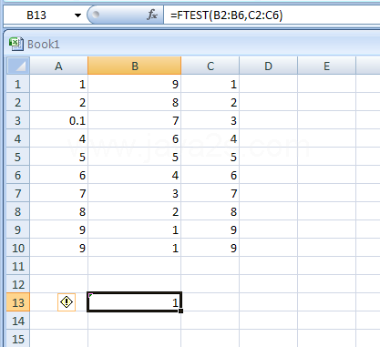Select row 3 header
Image resolution: width=380 pixels, height=347 pixels.
point(18,120)
